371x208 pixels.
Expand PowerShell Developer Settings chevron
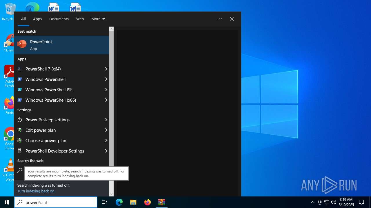tap(106, 151)
